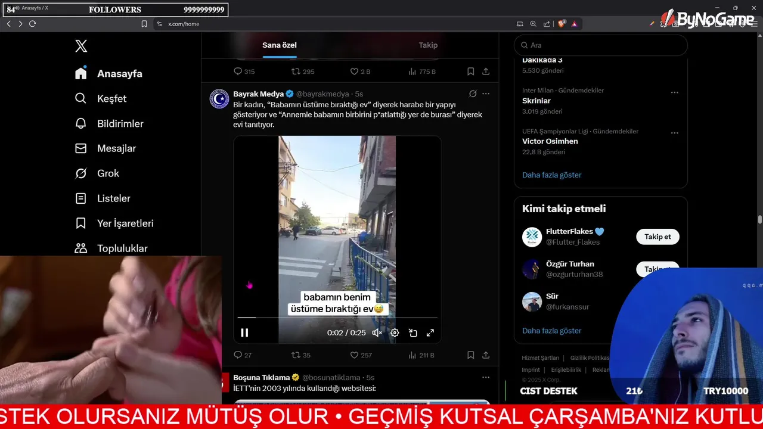Focus the Ara search field

pyautogui.click(x=600, y=45)
